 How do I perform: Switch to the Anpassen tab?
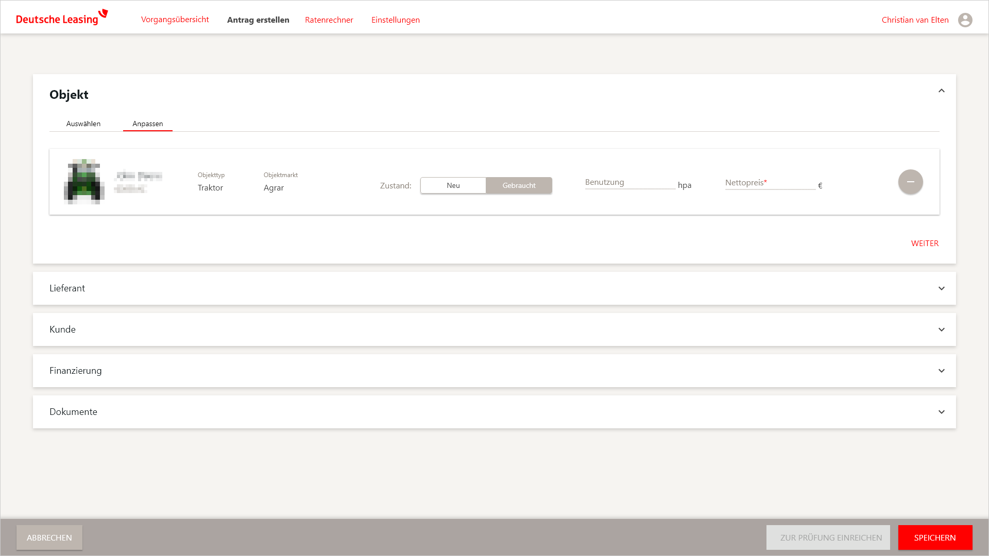148,124
